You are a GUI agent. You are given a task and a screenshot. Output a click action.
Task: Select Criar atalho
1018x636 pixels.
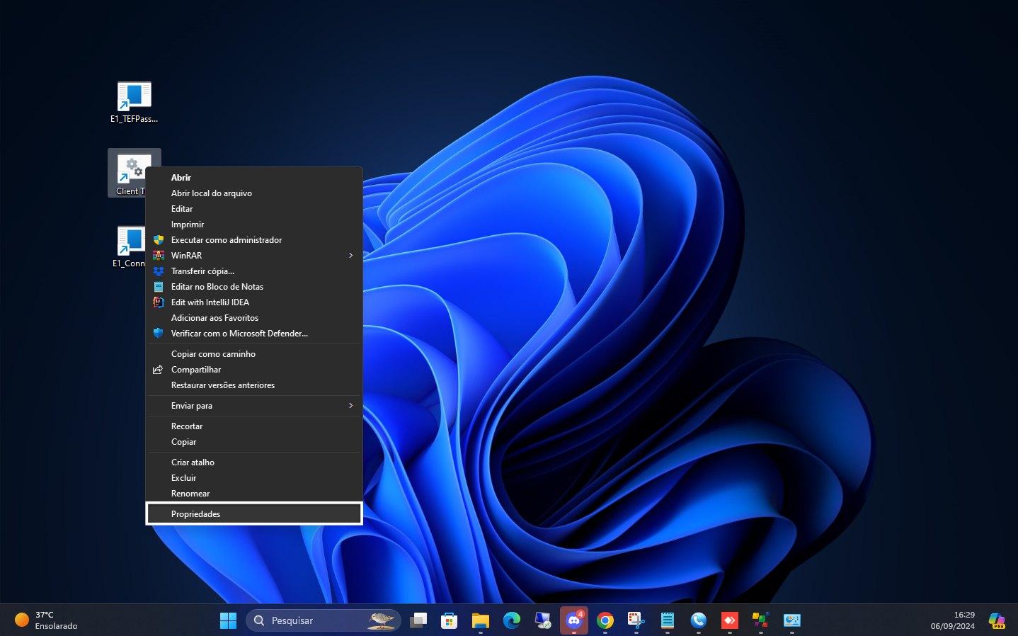coord(254,462)
